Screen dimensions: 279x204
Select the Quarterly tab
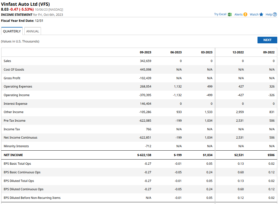click(x=12, y=31)
